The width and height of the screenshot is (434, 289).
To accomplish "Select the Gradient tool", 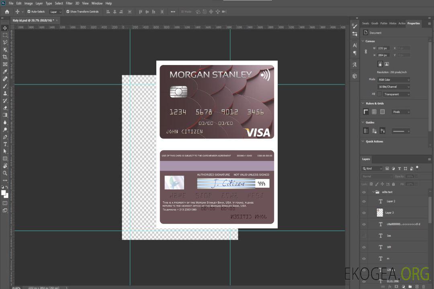I will click(5, 115).
